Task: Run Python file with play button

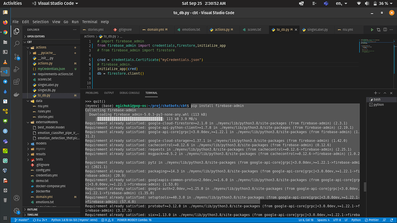Action: pyautogui.click(x=372, y=29)
